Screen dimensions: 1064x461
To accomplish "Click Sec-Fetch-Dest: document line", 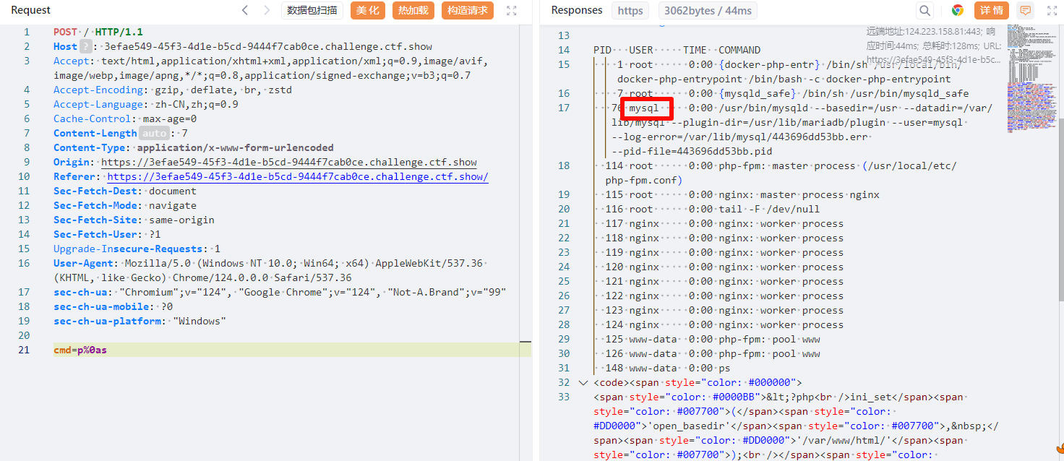I will coord(125,191).
